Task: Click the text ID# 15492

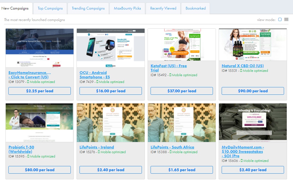Action: tap(158, 75)
